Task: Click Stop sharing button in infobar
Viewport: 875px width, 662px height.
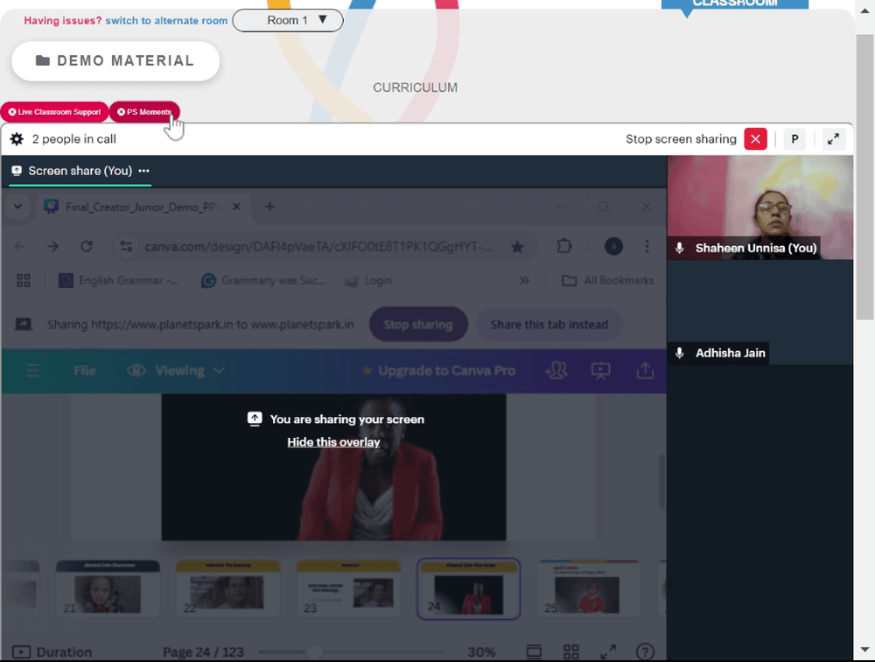Action: pyautogui.click(x=418, y=325)
